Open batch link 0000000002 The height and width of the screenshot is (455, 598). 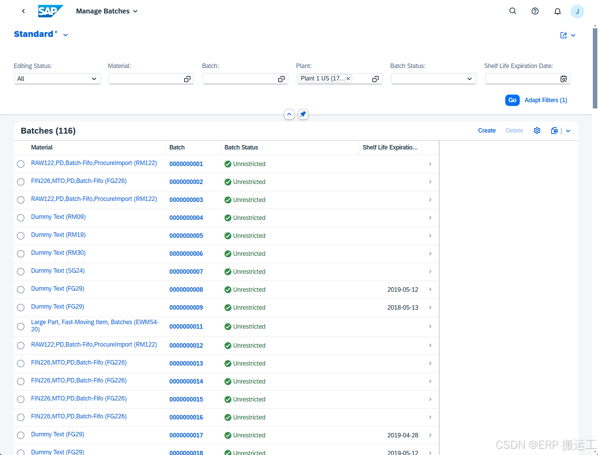coord(186,182)
